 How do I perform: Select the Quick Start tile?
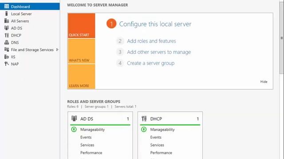point(82,26)
